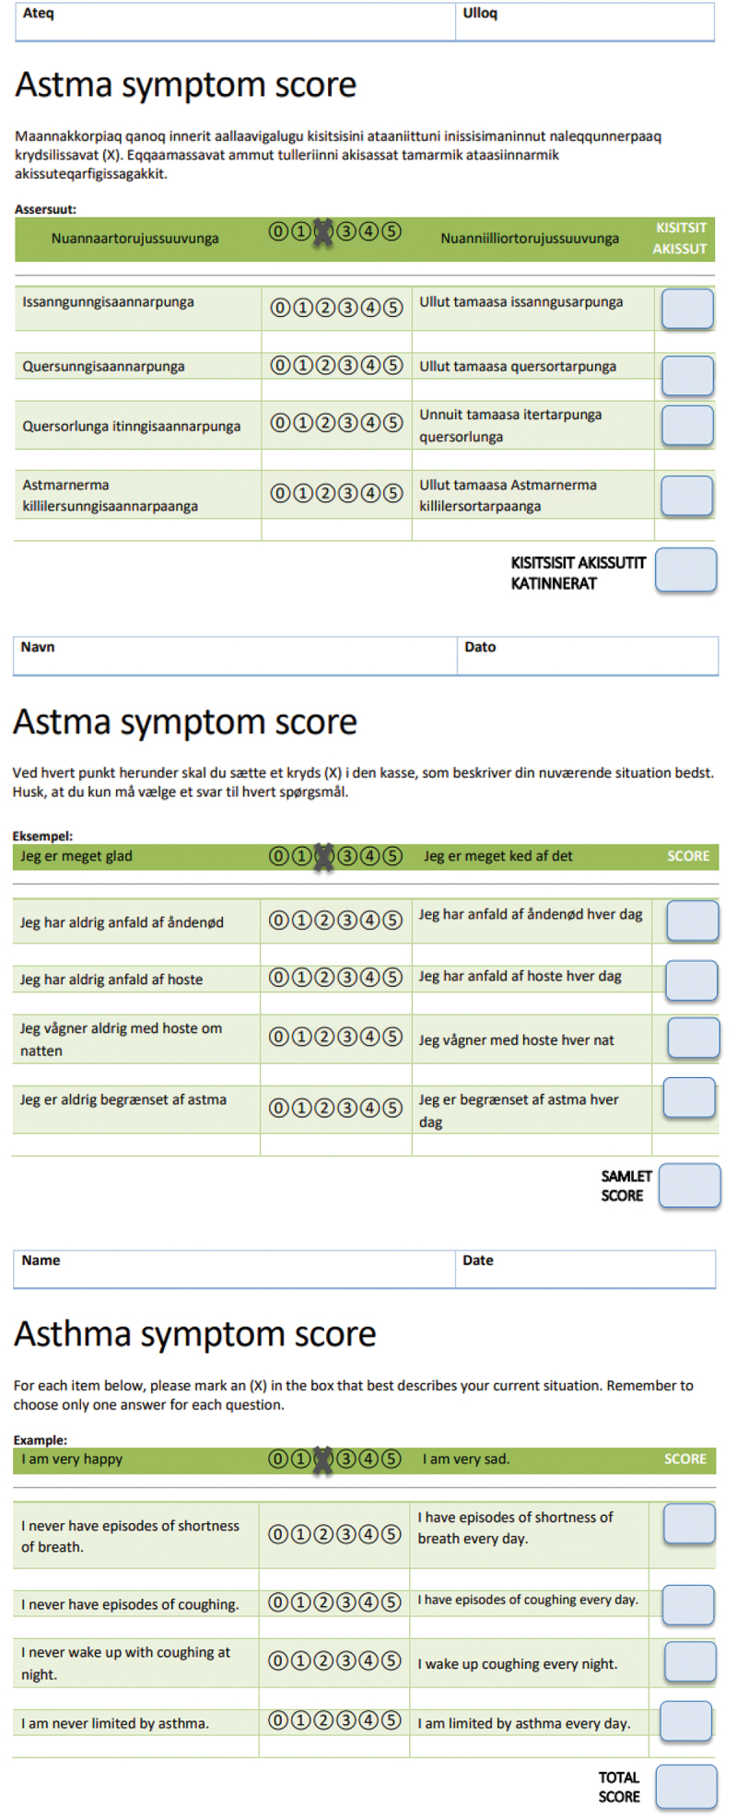Select 1 for "Jeg vågner aldrig med hoste"
This screenshot has width=737, height=1818.
point(302,1038)
